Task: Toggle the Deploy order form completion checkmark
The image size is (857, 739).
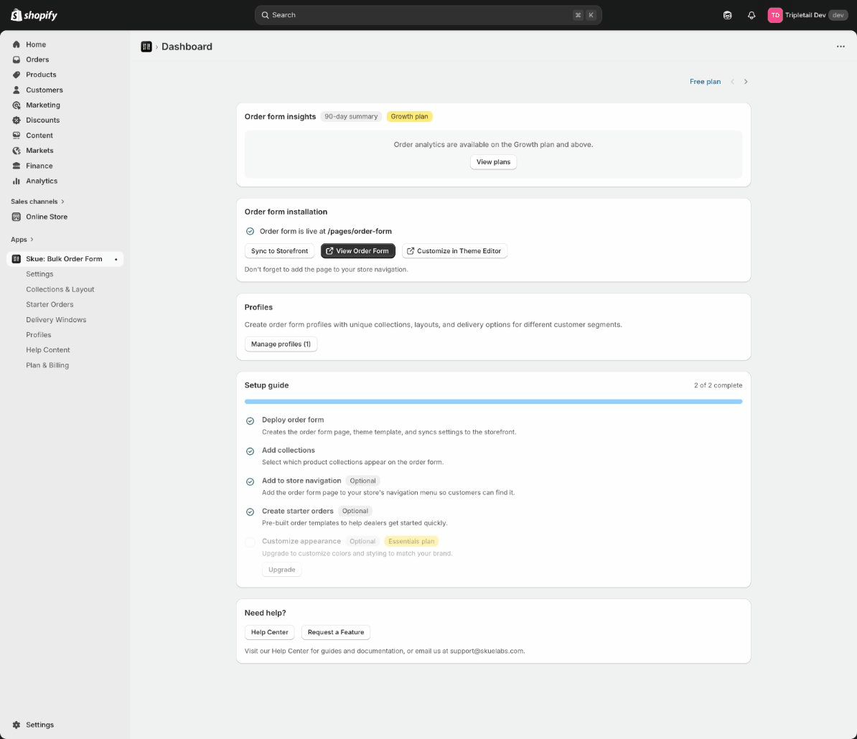Action: (x=250, y=420)
